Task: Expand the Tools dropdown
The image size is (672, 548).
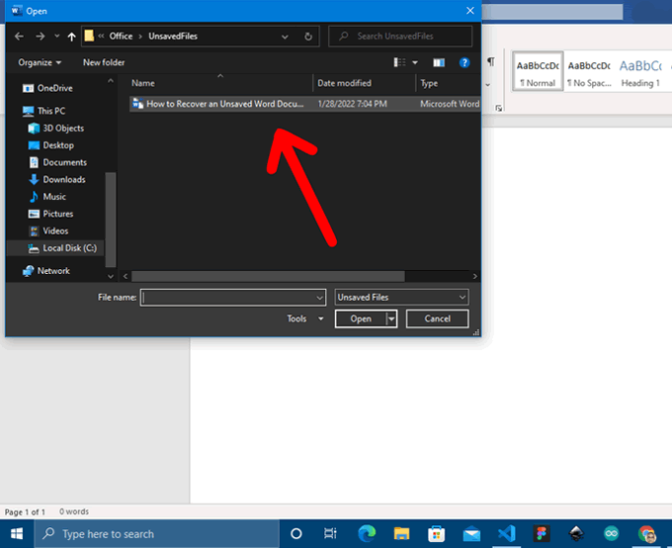Action: coord(304,319)
